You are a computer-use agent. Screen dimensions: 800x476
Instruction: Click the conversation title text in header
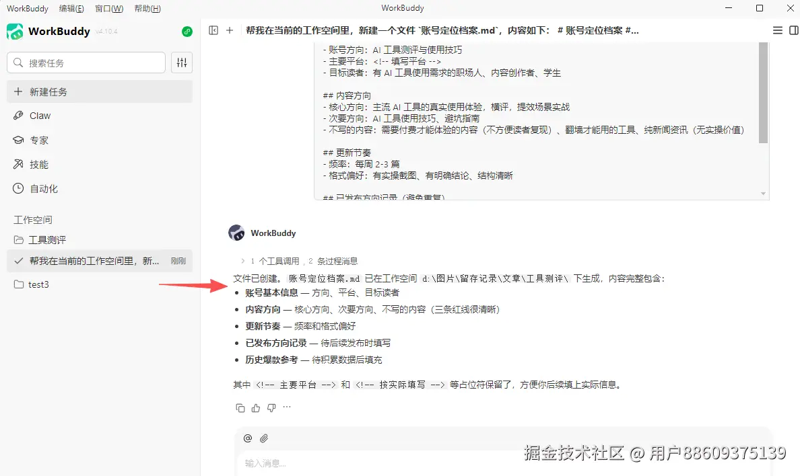coord(442,30)
